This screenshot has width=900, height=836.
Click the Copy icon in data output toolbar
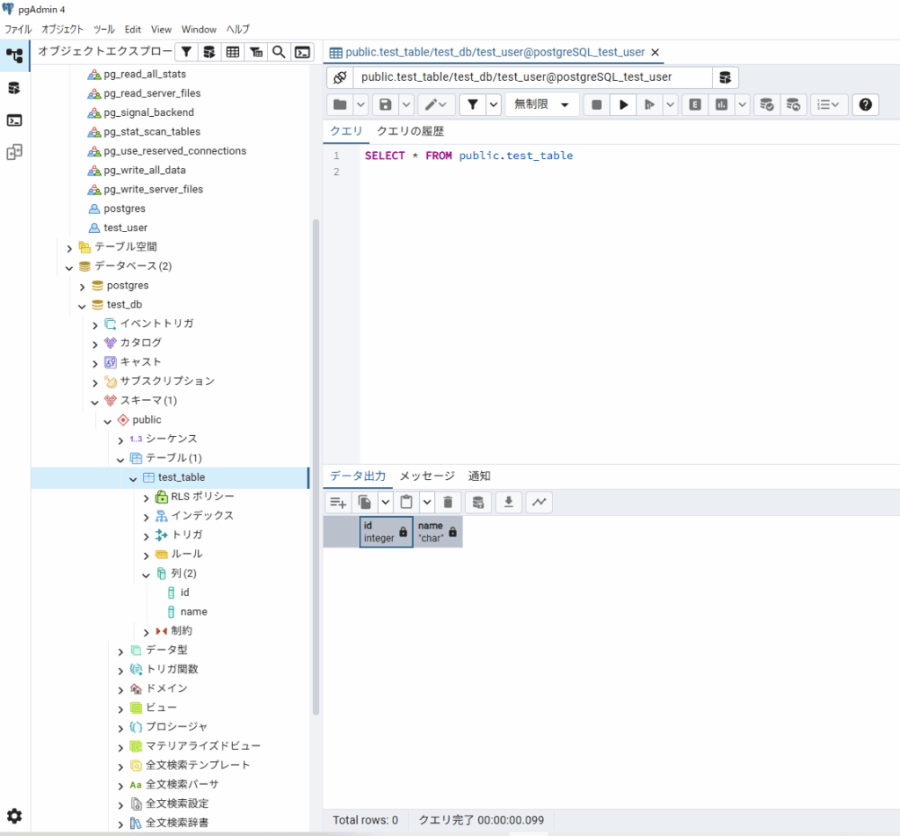tap(365, 503)
